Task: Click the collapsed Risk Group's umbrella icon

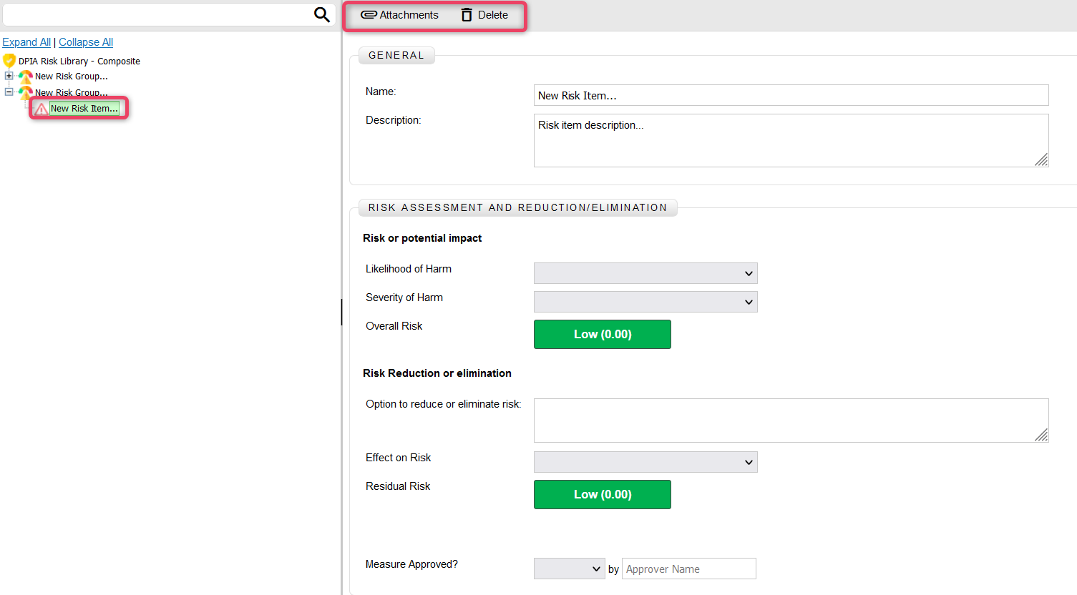Action: coord(25,77)
